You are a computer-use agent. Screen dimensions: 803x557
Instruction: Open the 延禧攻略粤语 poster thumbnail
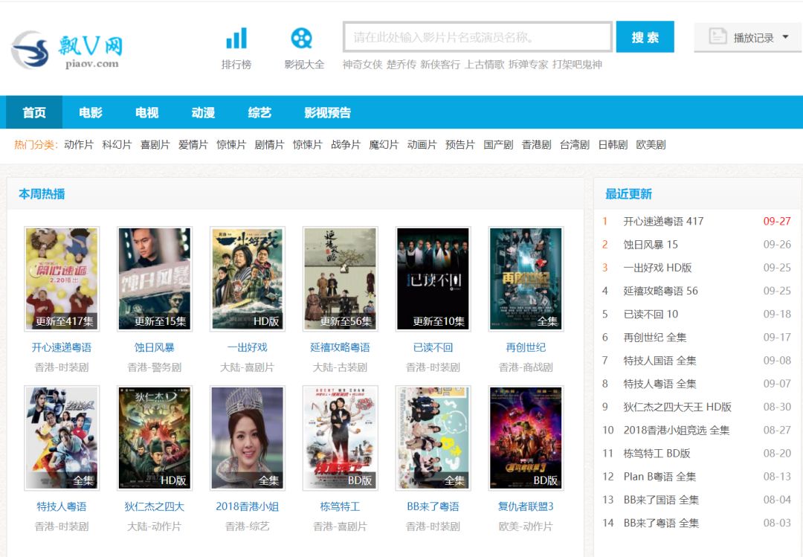point(340,279)
